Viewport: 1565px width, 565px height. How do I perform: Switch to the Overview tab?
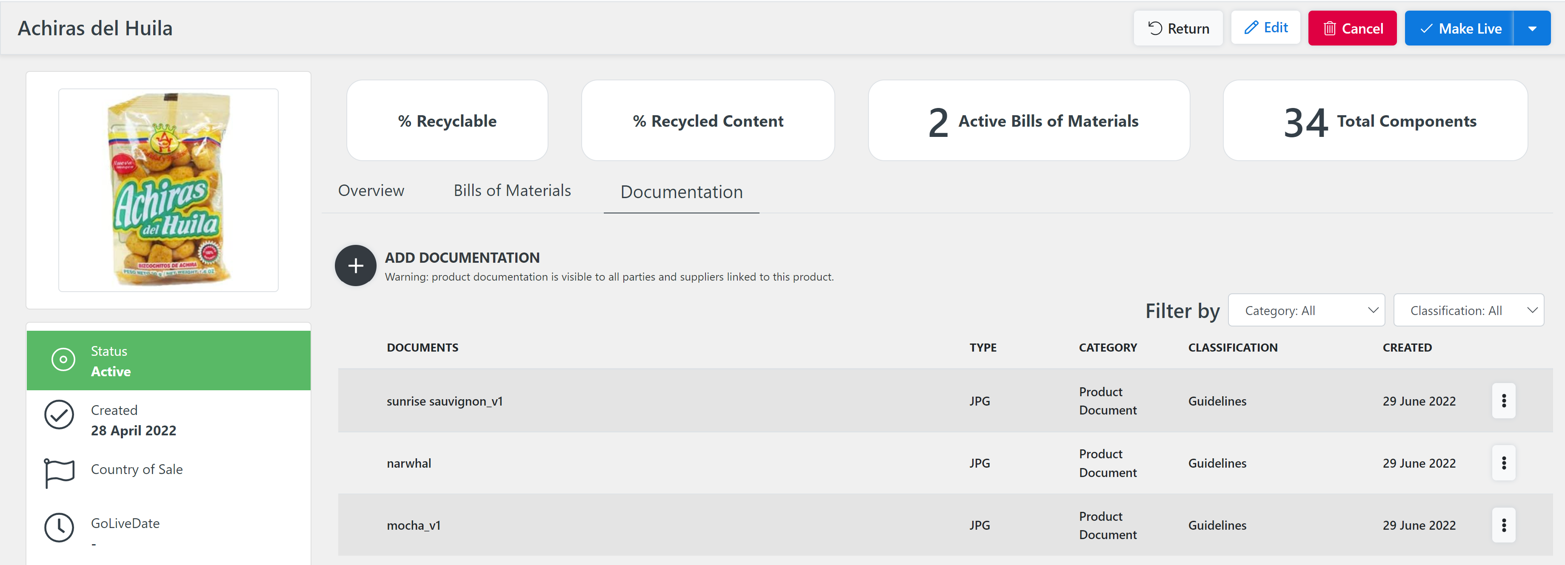(x=371, y=190)
